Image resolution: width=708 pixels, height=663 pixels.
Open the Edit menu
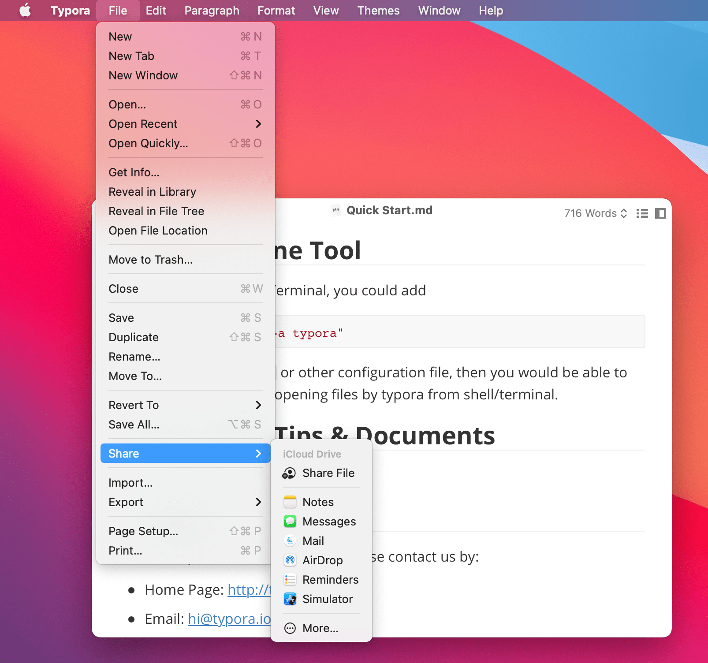(156, 10)
